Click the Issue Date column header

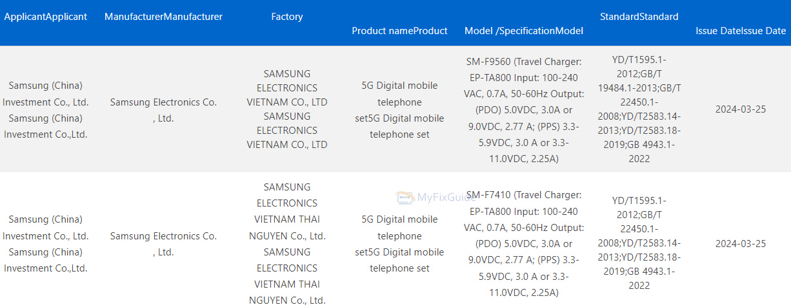pyautogui.click(x=740, y=31)
